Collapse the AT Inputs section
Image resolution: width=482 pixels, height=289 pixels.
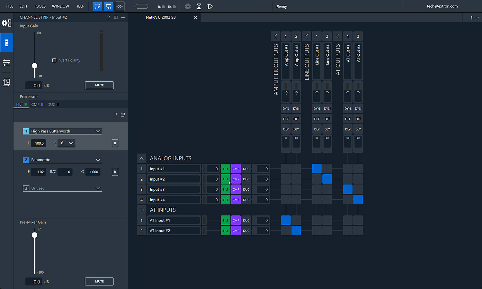(141, 210)
